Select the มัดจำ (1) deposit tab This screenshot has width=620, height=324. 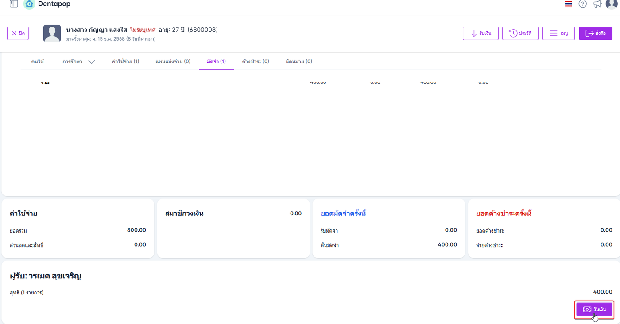point(216,61)
